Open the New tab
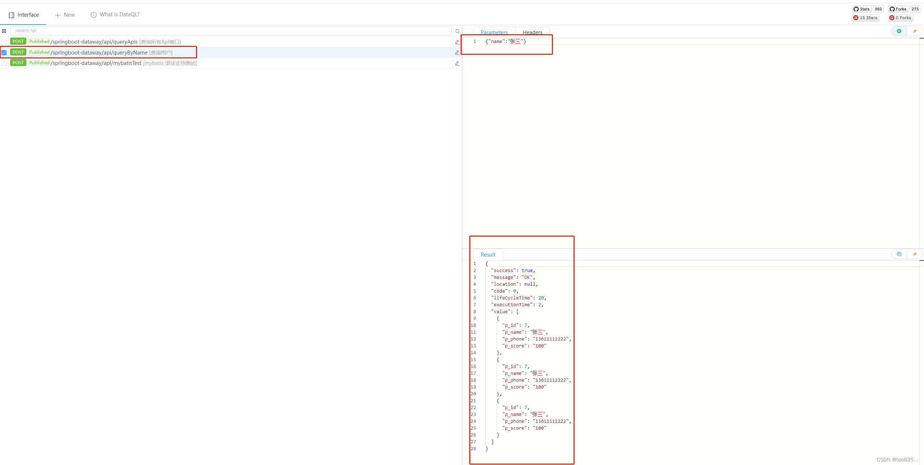Viewport: 924px width, 465px height. [65, 15]
